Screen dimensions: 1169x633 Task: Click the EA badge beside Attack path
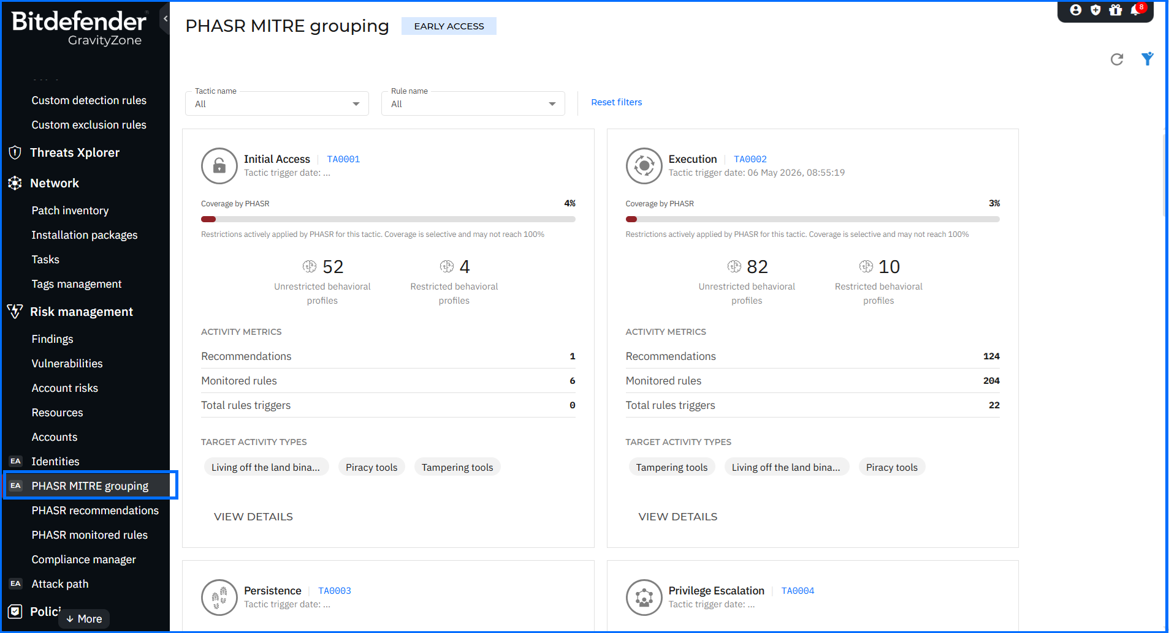pyautogui.click(x=15, y=583)
